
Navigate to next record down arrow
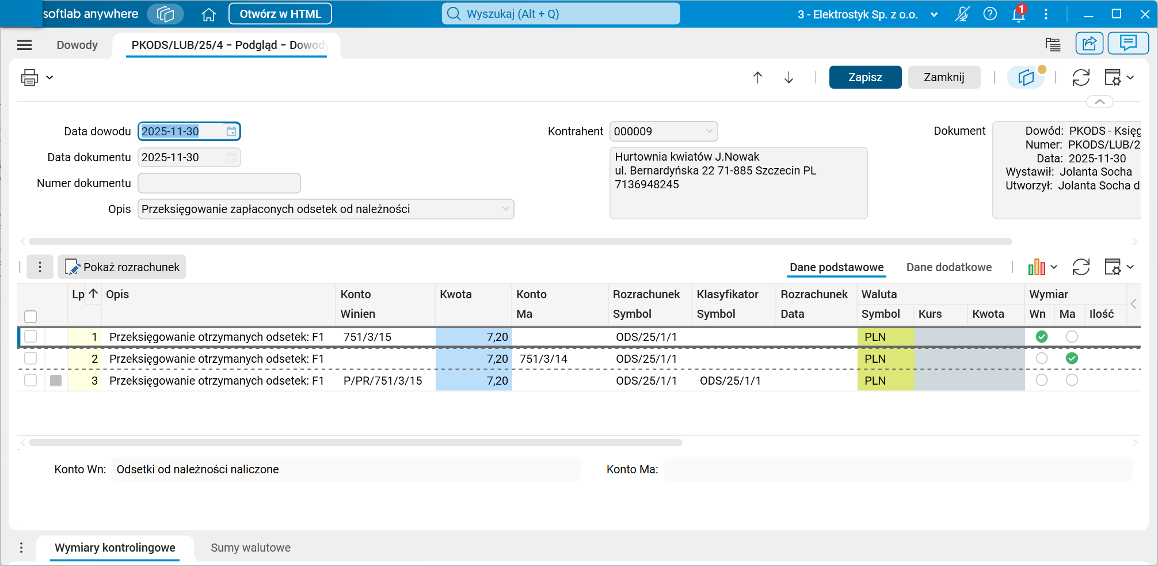789,77
